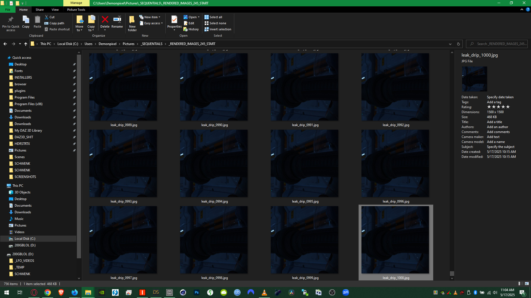
Task: Collapse the ribbon with the chevron
Action: (522, 9)
